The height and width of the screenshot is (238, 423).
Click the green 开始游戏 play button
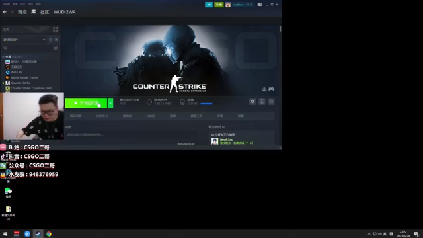[x=86, y=103]
